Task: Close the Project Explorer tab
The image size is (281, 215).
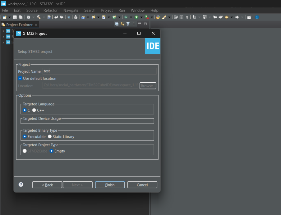Action: pyautogui.click(x=36, y=25)
